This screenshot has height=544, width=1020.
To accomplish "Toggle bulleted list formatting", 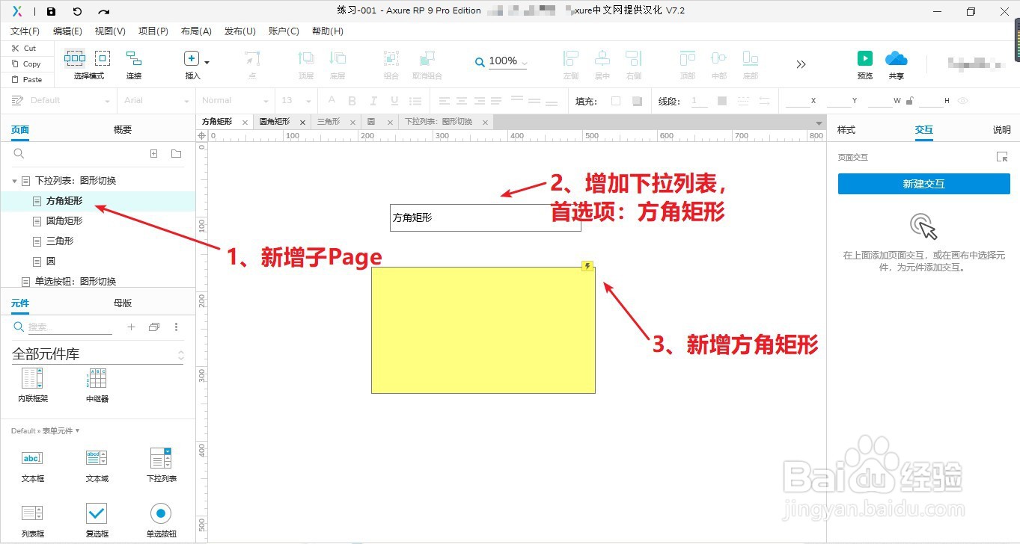I will (416, 101).
